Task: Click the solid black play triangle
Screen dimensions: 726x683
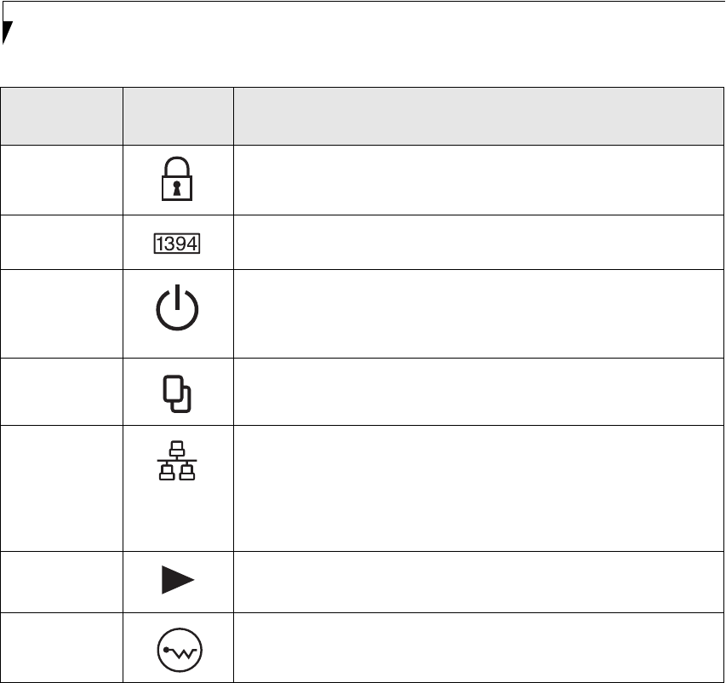Action: click(x=178, y=583)
